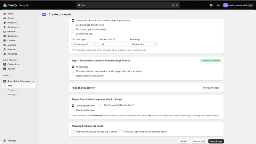The height and width of the screenshot is (144, 256).
Task: Click the Finance bank icon
Action: click(4, 49)
